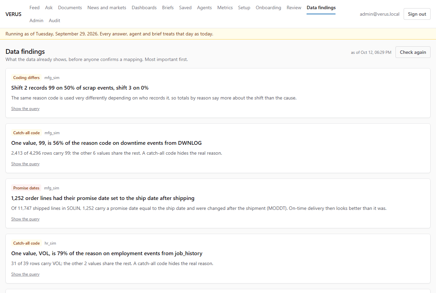Viewport: 436px width, 293px height.
Task: Show the query for promise date finding
Action: click(x=25, y=219)
